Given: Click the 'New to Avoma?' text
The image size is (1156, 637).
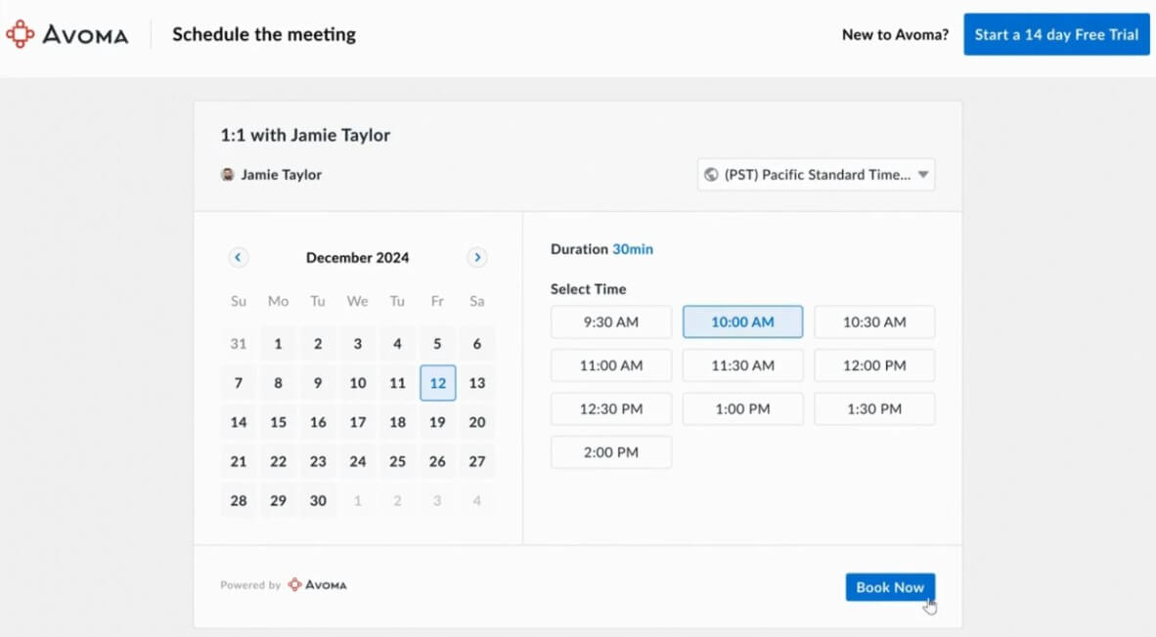Looking at the screenshot, I should pos(895,34).
